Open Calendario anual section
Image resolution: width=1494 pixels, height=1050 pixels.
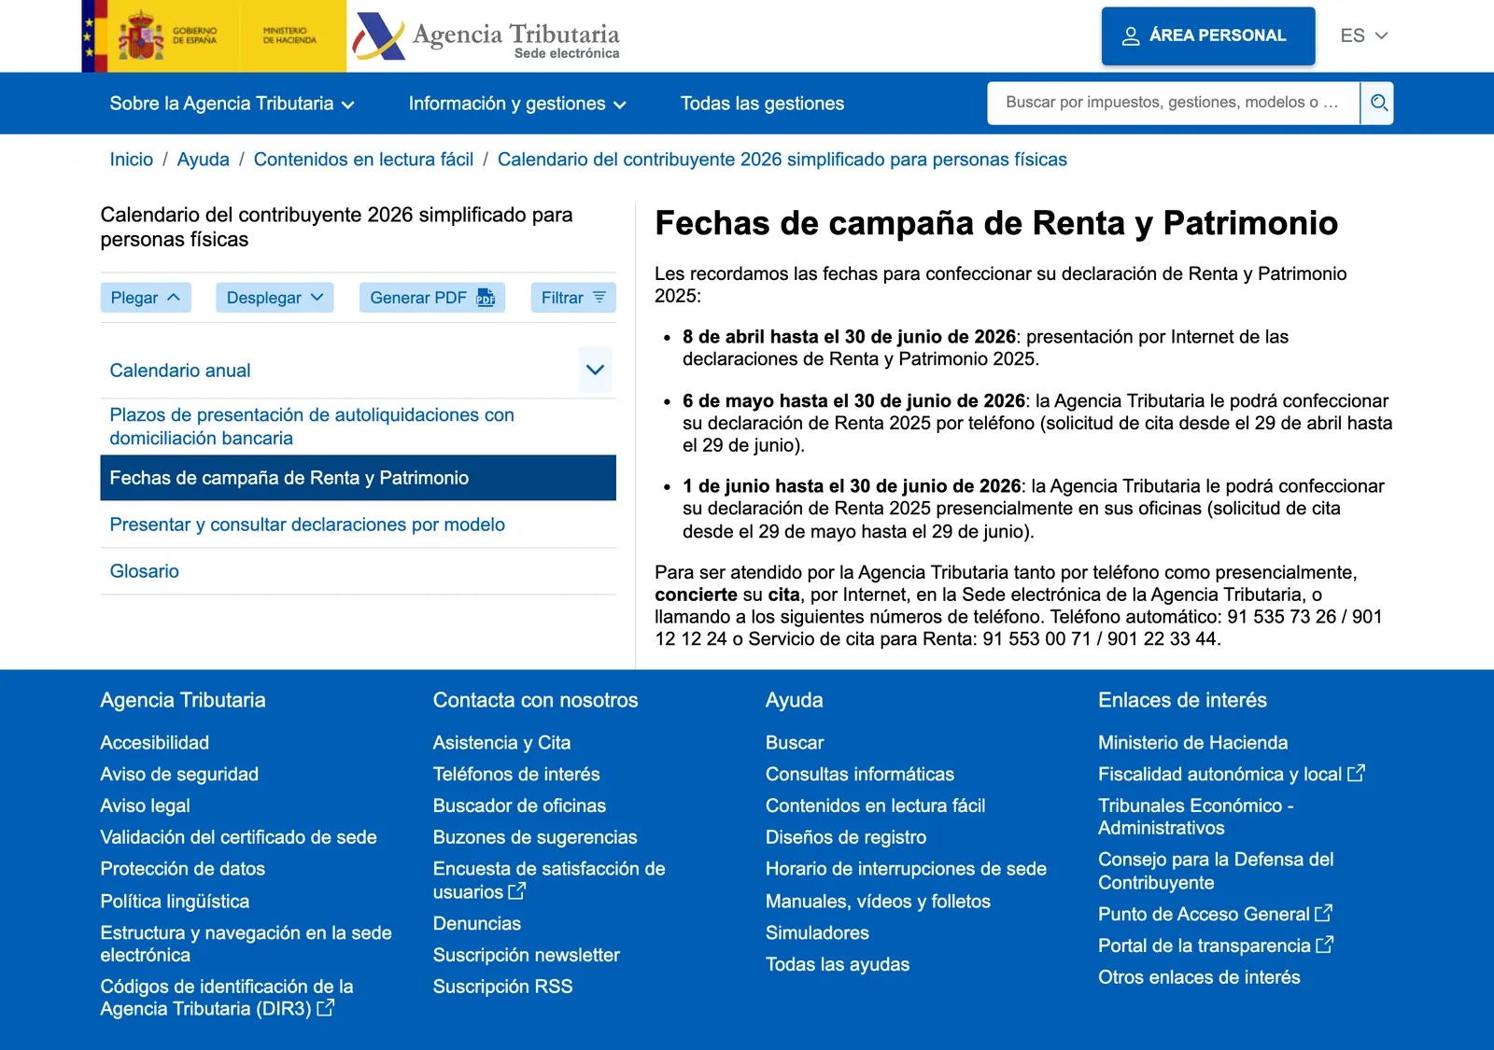[180, 371]
